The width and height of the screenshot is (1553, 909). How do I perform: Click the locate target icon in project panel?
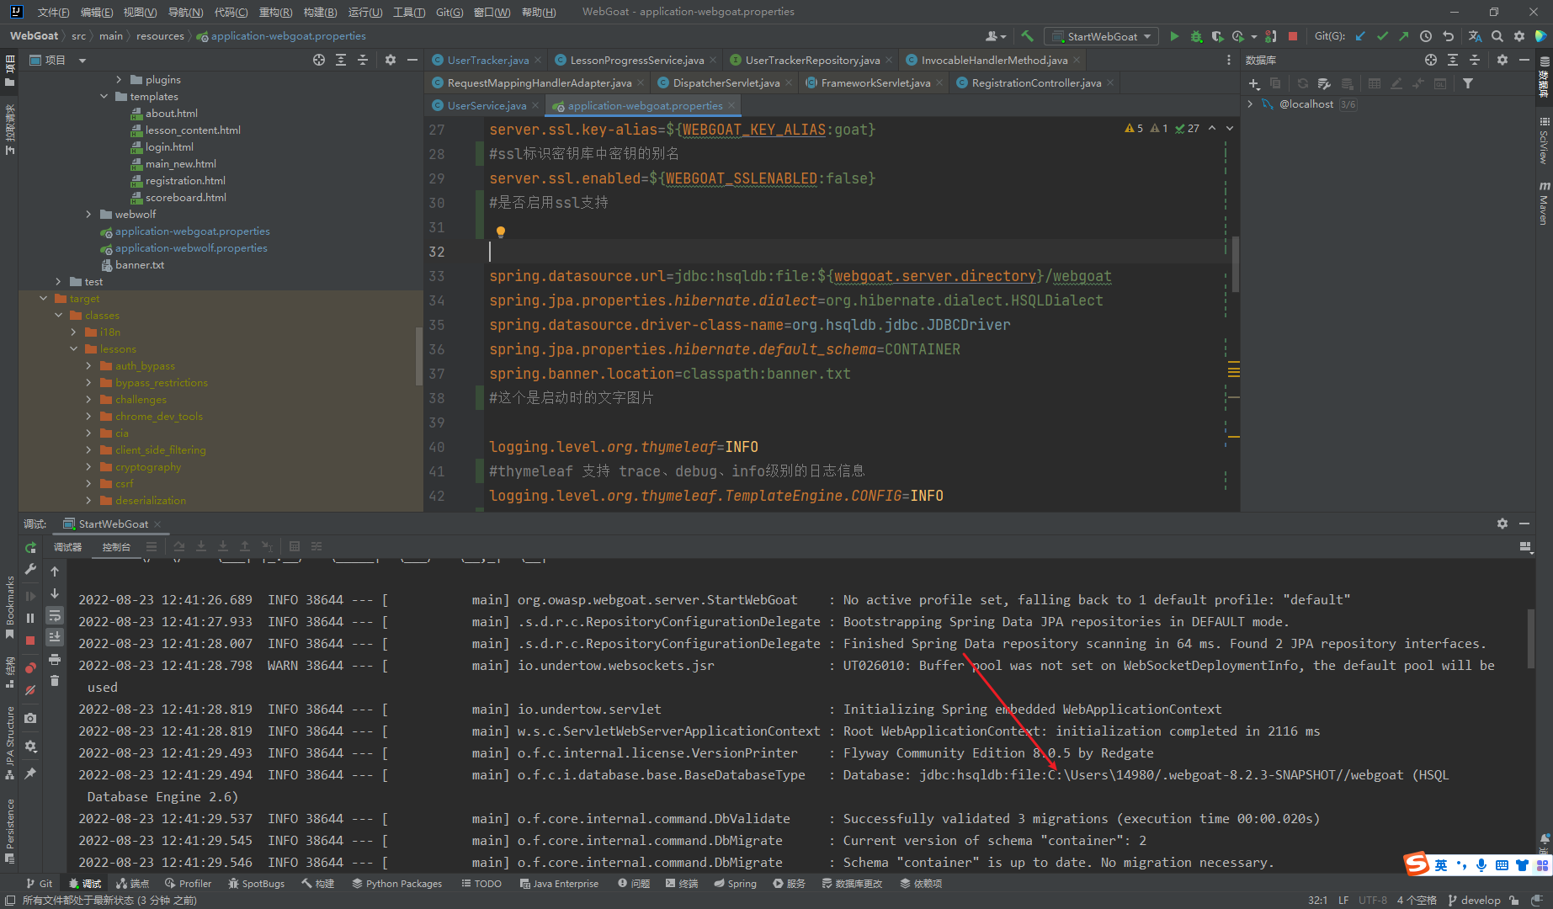(319, 60)
